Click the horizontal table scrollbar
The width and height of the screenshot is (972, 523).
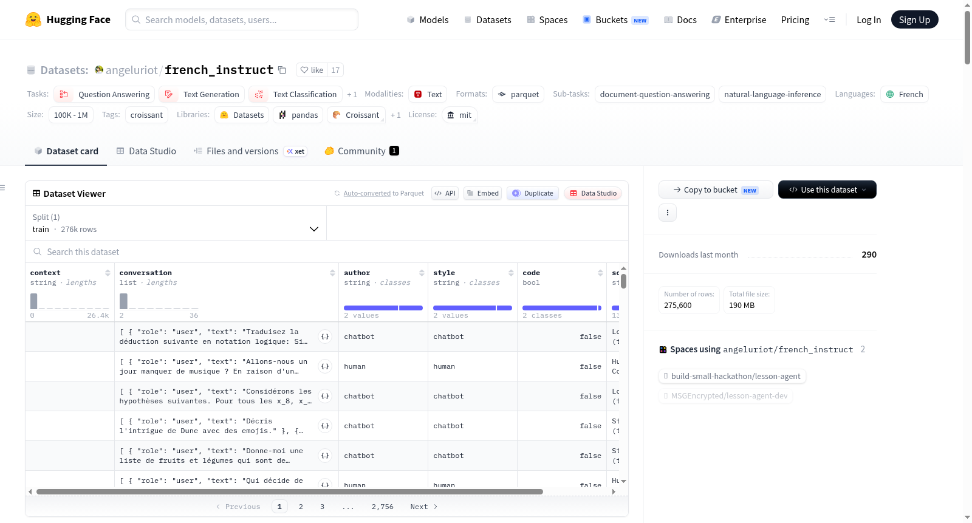pos(290,491)
